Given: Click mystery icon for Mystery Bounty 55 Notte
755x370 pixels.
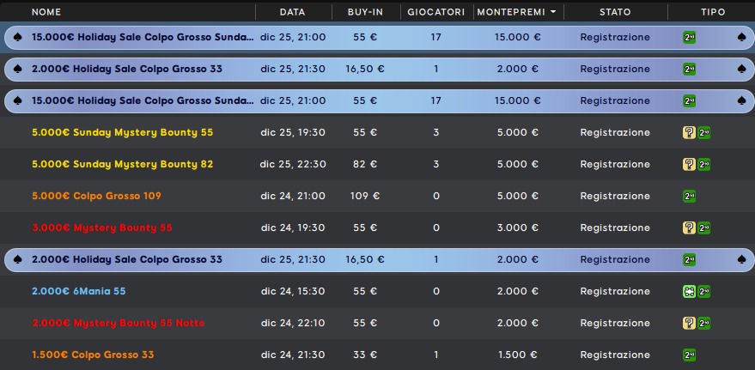Looking at the screenshot, I should [x=689, y=324].
